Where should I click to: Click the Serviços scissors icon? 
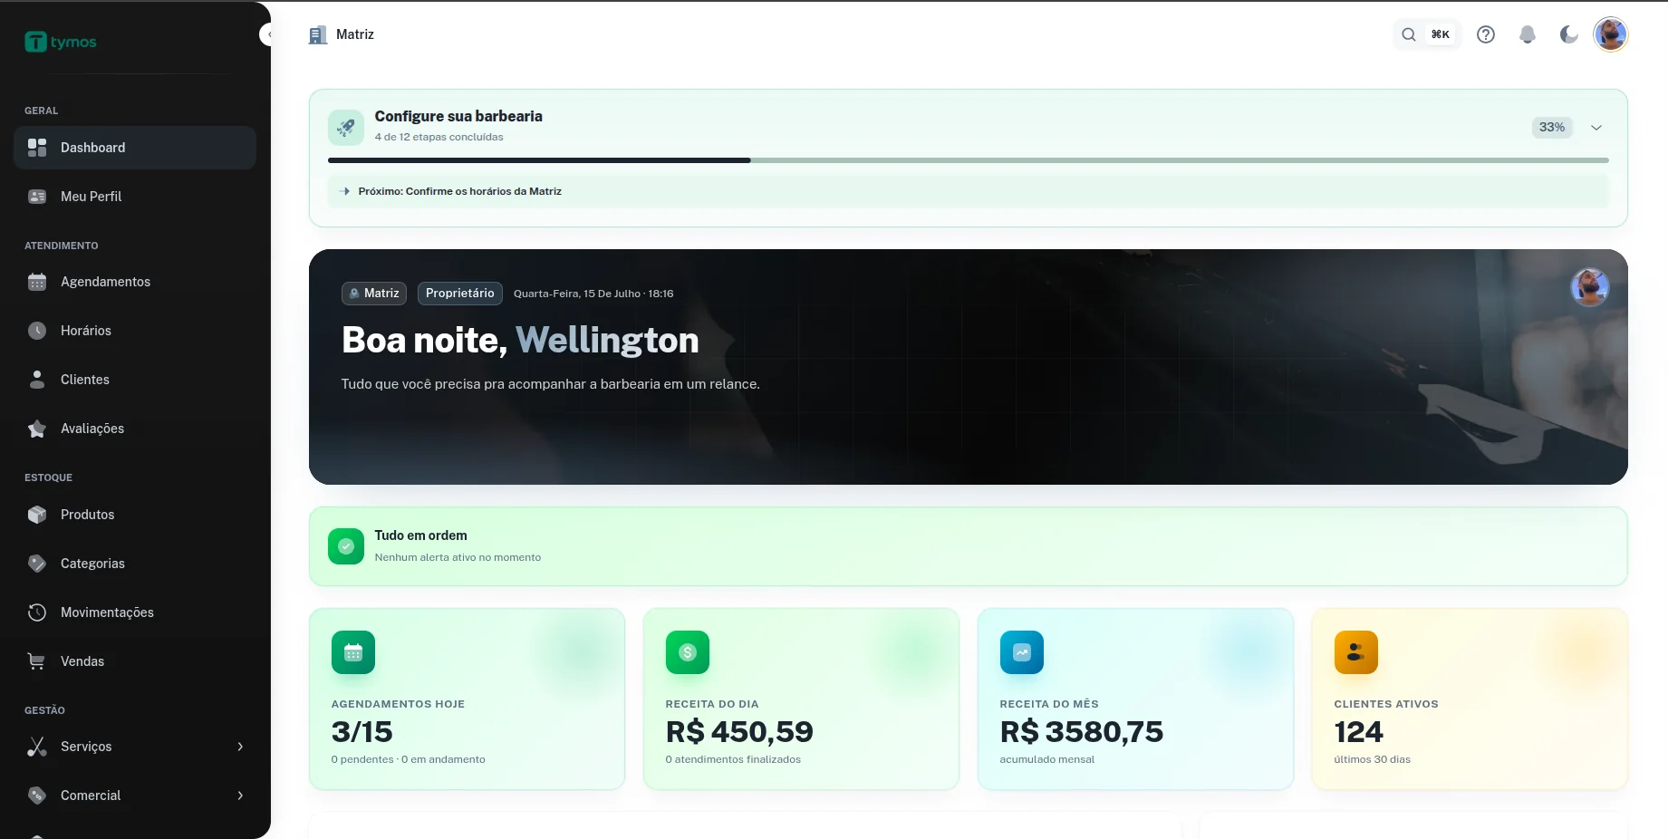click(x=37, y=747)
